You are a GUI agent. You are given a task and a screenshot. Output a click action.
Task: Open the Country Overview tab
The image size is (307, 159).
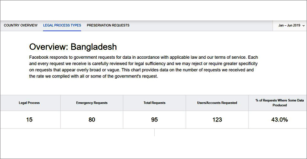click(20, 25)
